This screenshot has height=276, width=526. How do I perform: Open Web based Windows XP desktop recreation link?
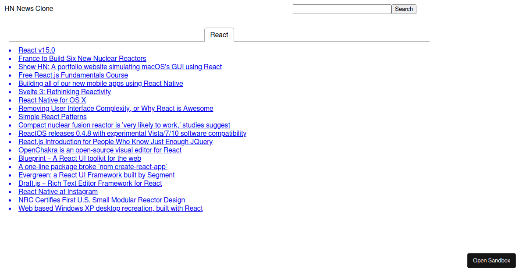[110, 209]
